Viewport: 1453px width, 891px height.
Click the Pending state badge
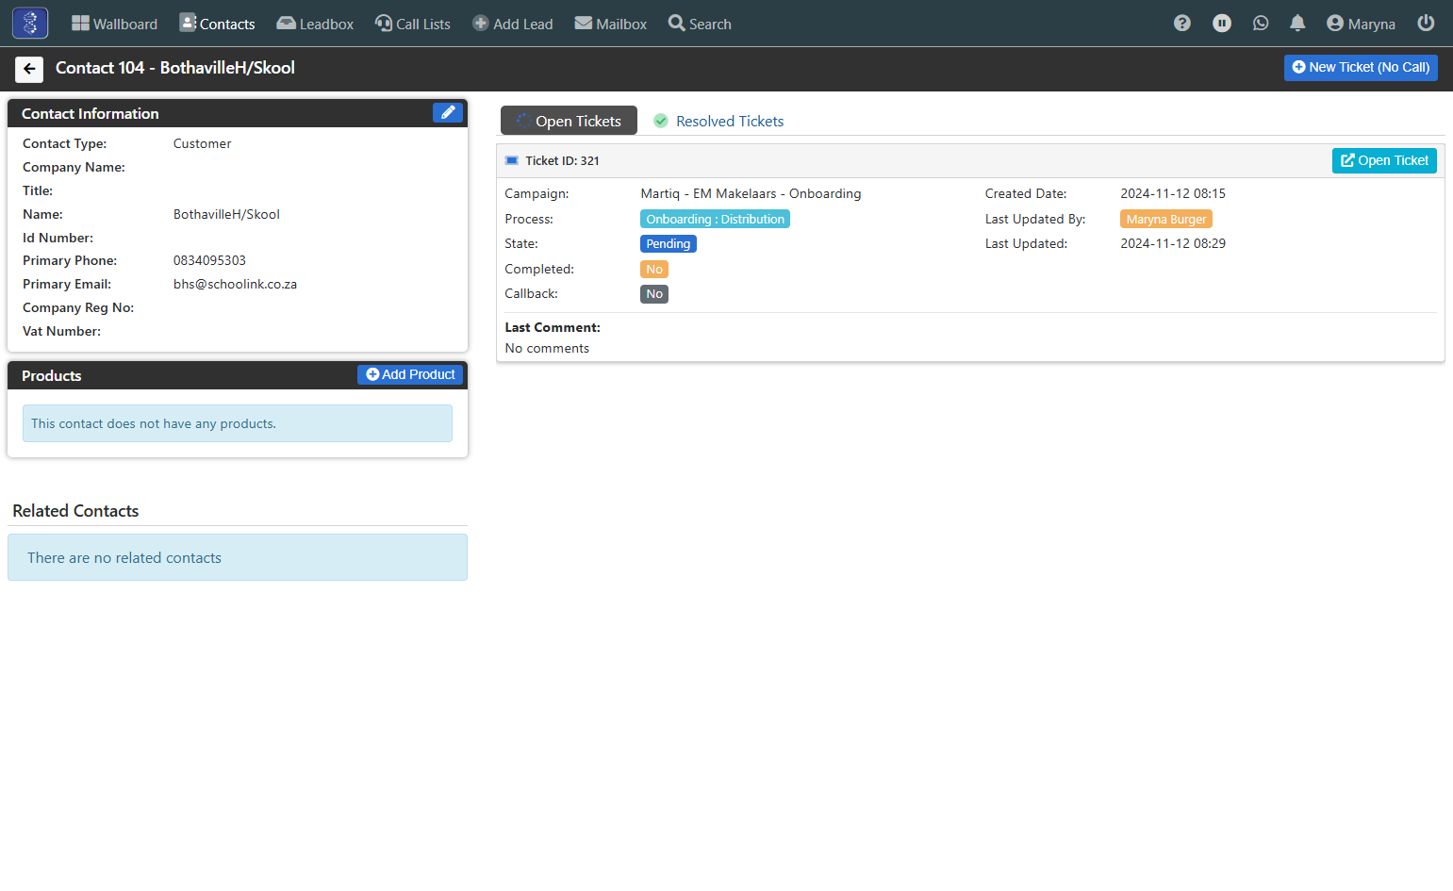tap(669, 243)
